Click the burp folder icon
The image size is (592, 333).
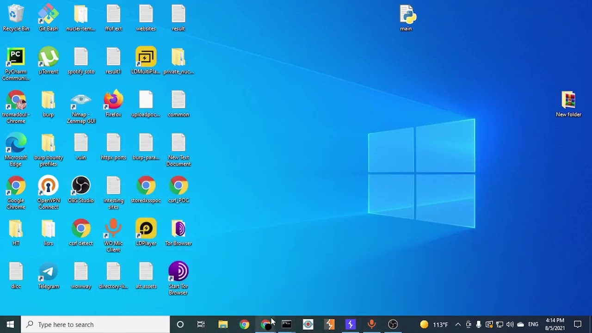[49, 104]
